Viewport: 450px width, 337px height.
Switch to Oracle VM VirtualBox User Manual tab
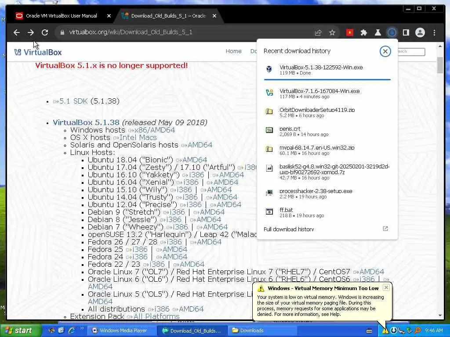pos(61,16)
